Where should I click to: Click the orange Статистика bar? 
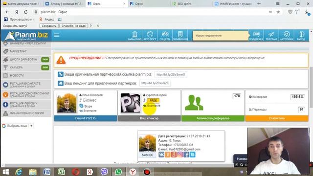coord(277,118)
